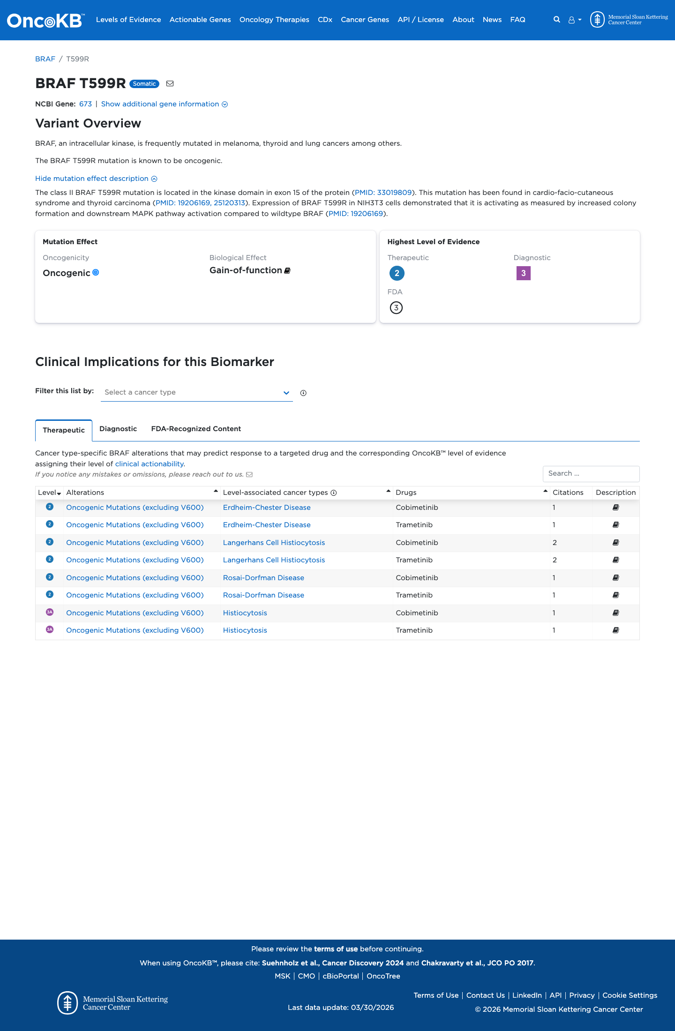Open the About nav link
This screenshot has width=675, height=1031.
[x=463, y=20]
